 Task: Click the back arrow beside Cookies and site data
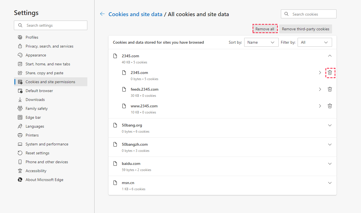click(x=102, y=14)
